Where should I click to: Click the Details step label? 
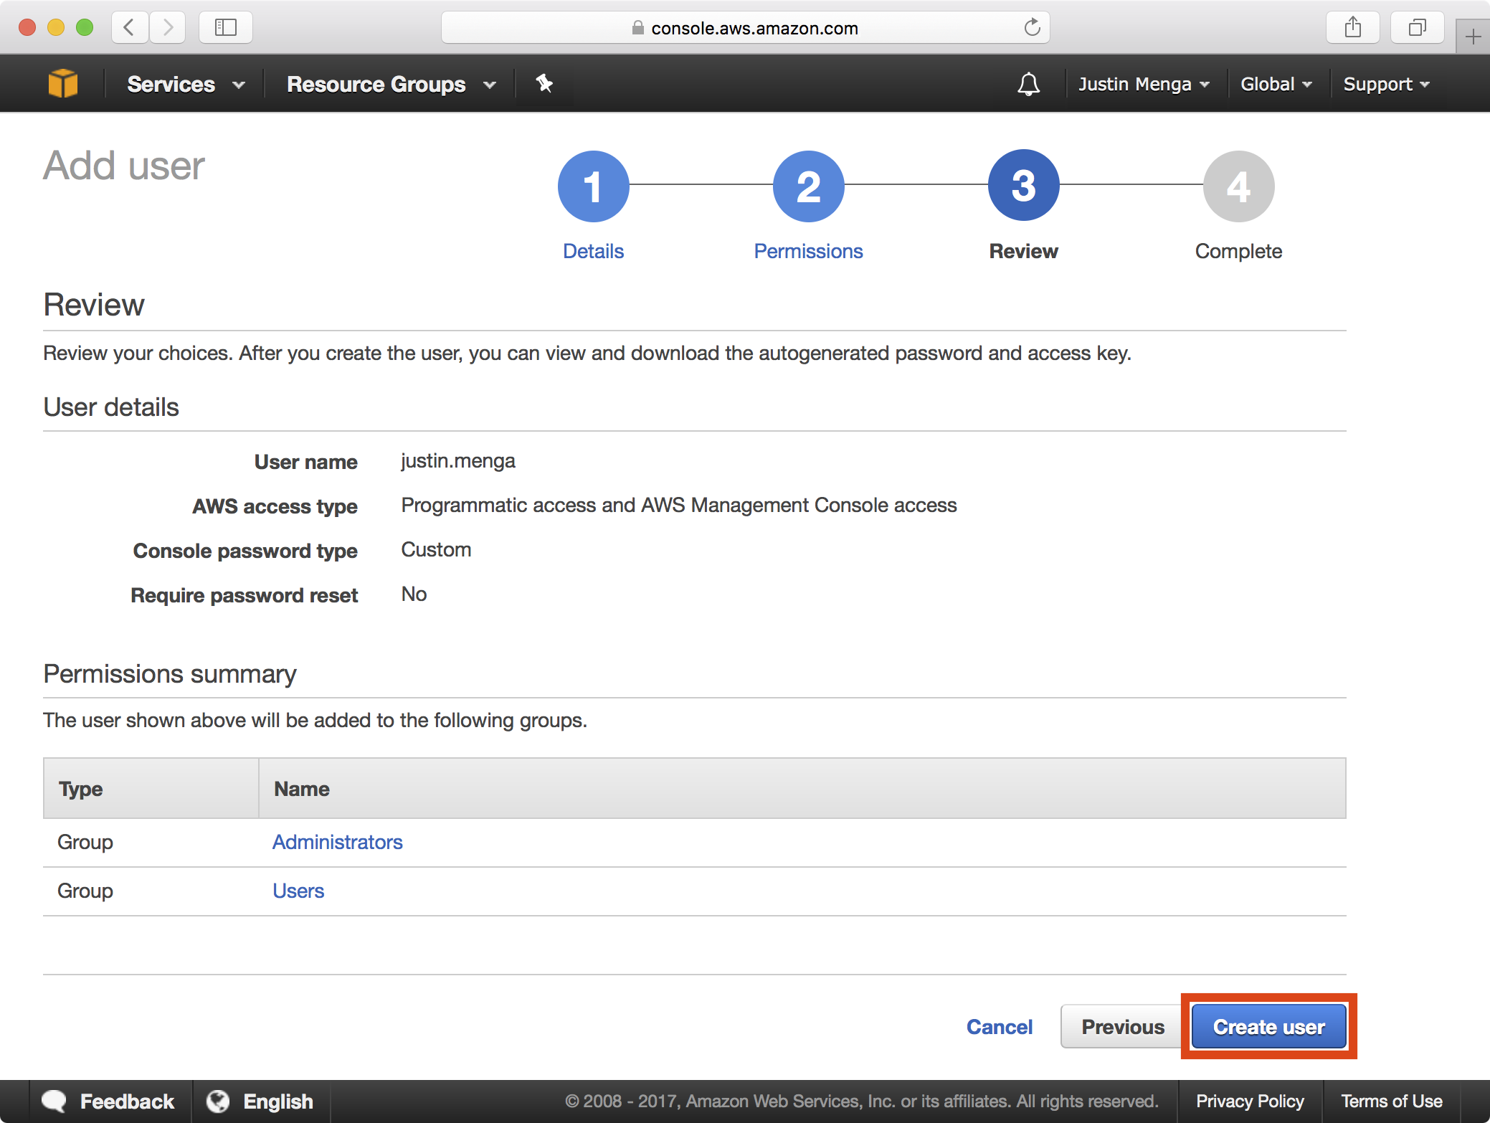click(593, 251)
